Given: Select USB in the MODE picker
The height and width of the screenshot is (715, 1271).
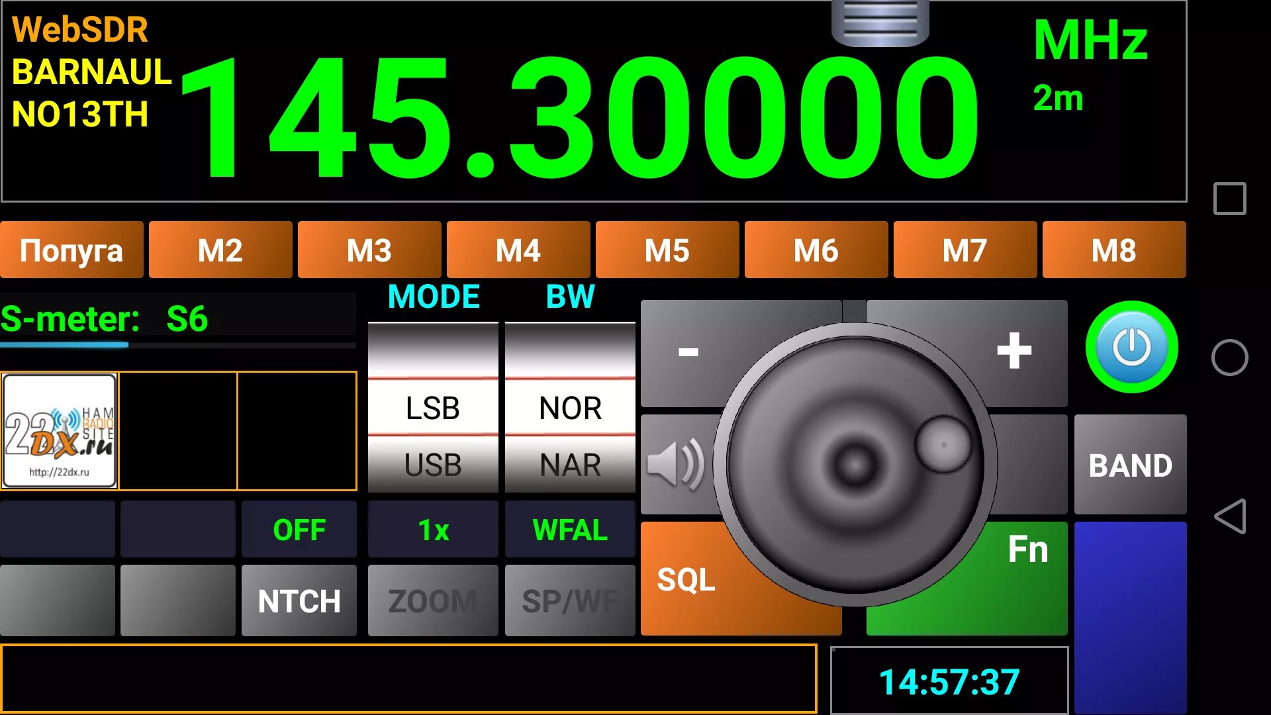Looking at the screenshot, I should [433, 465].
